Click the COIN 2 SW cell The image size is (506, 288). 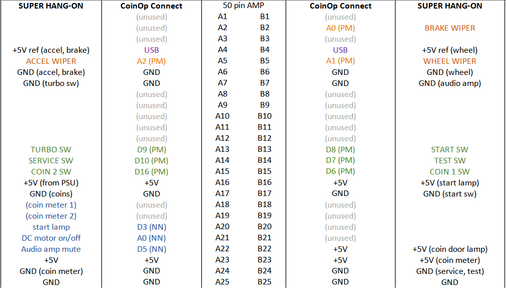[51, 172]
